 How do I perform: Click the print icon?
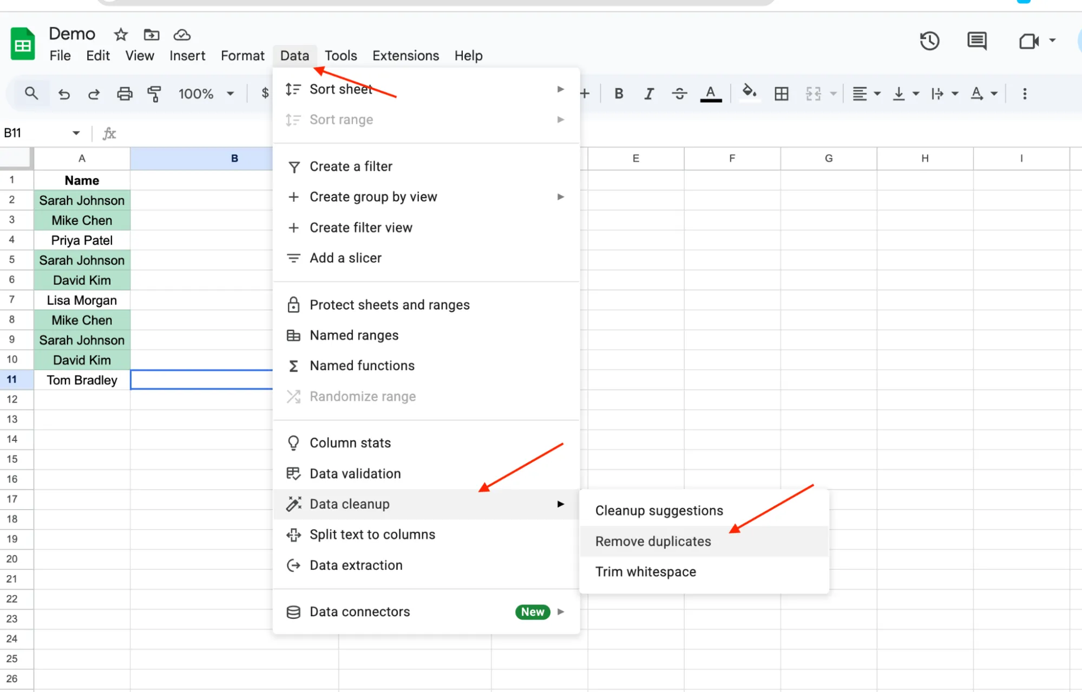[x=124, y=93]
